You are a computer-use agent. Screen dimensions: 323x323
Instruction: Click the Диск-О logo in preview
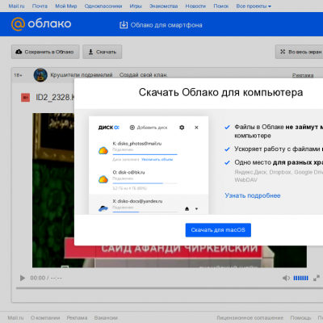(x=108, y=128)
